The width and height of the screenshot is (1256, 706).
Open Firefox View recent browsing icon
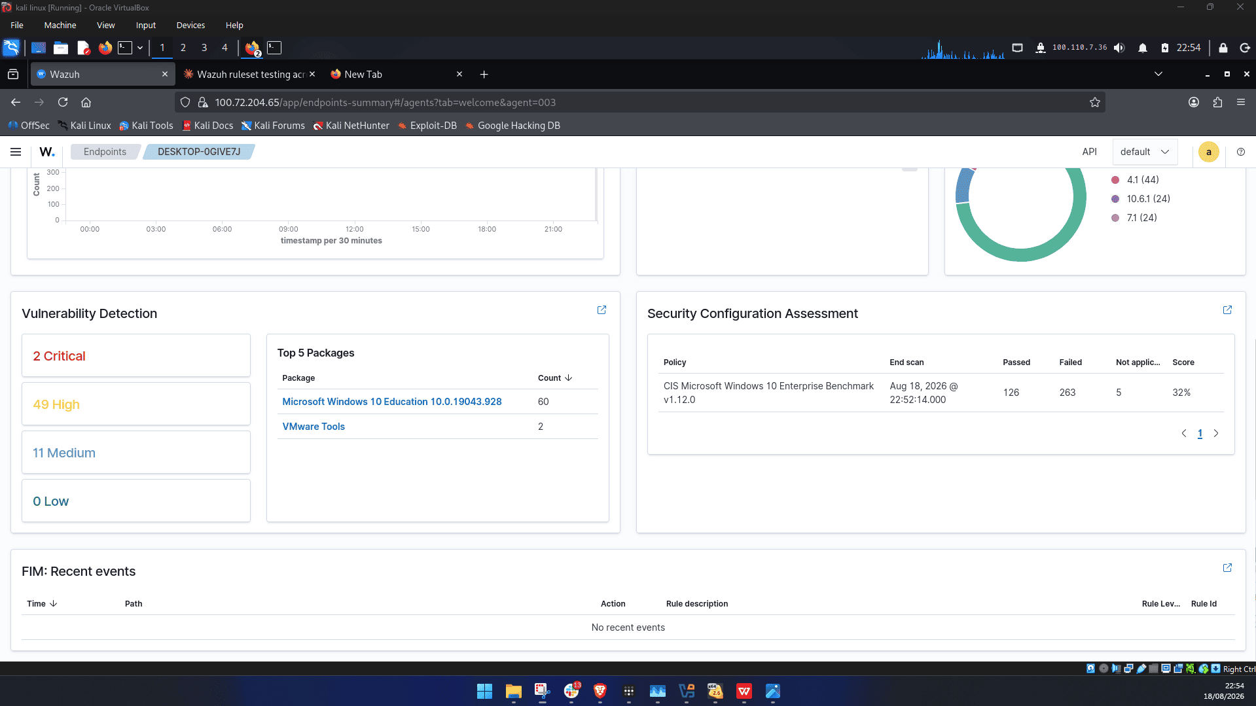pyautogui.click(x=13, y=75)
